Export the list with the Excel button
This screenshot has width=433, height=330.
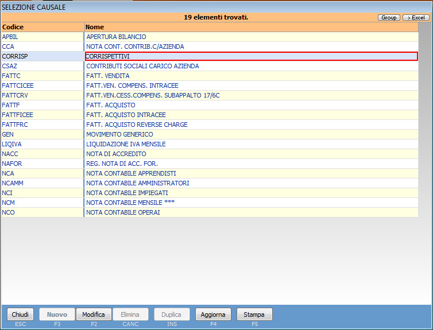(416, 18)
